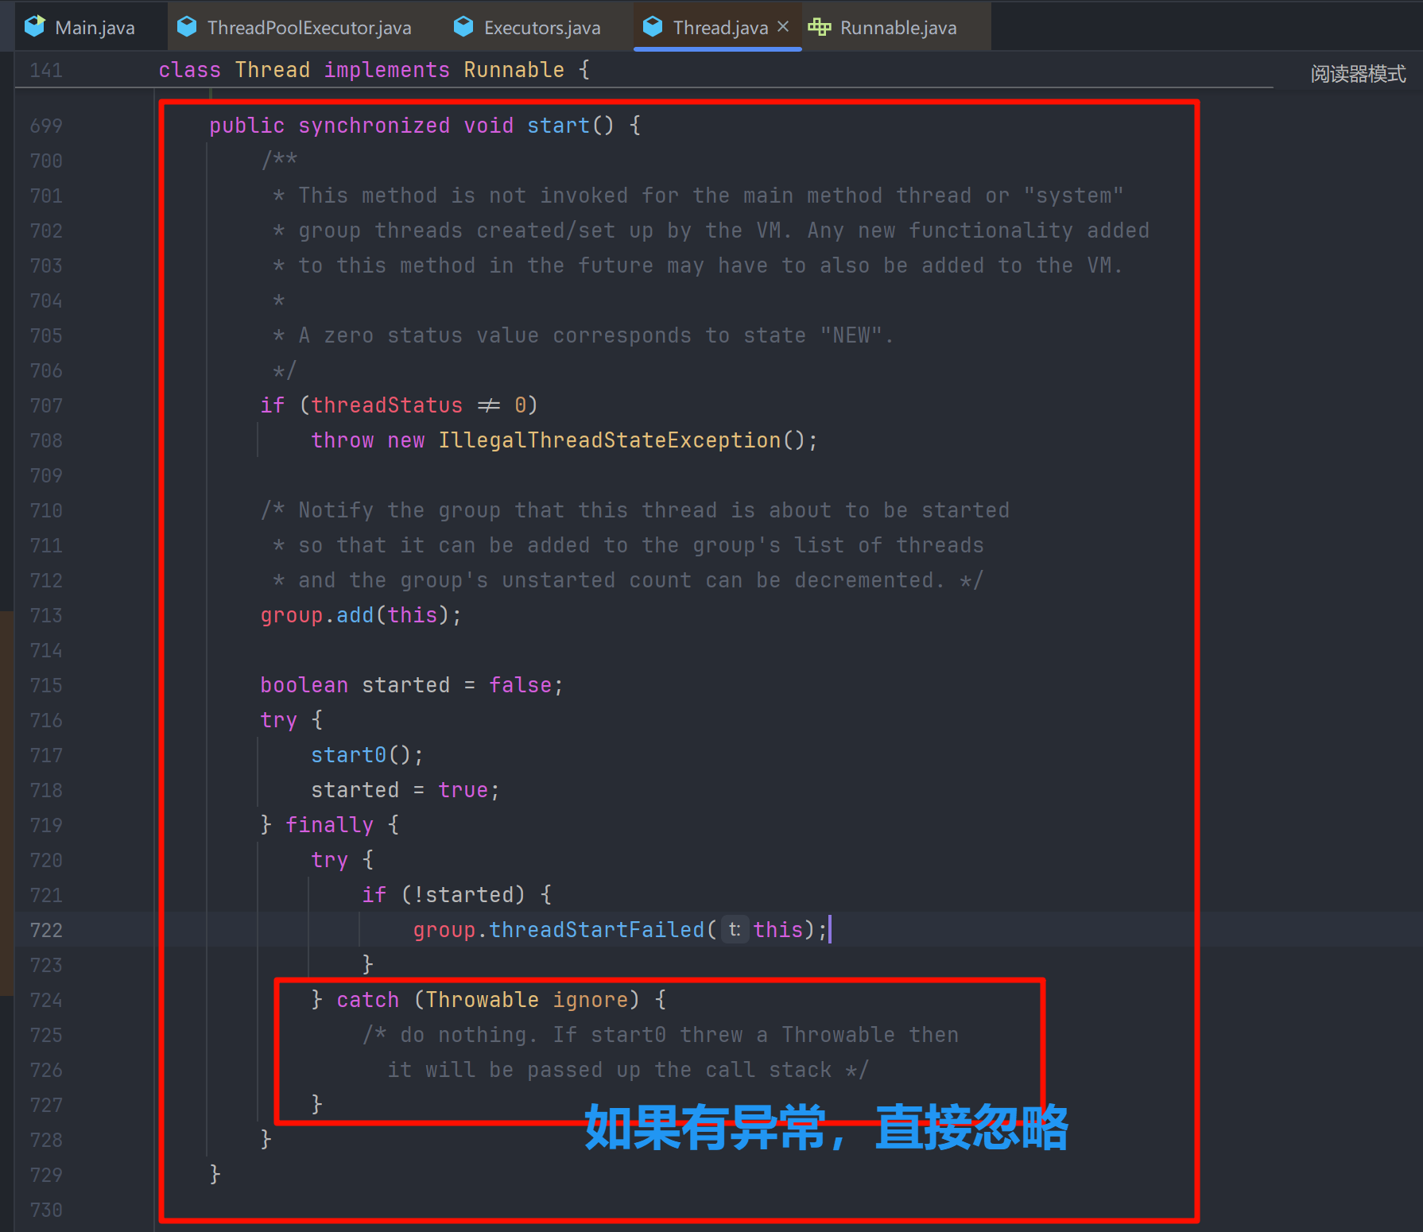This screenshot has height=1232, width=1423.
Task: Click the Main.java tab file icon
Action: click(x=35, y=27)
